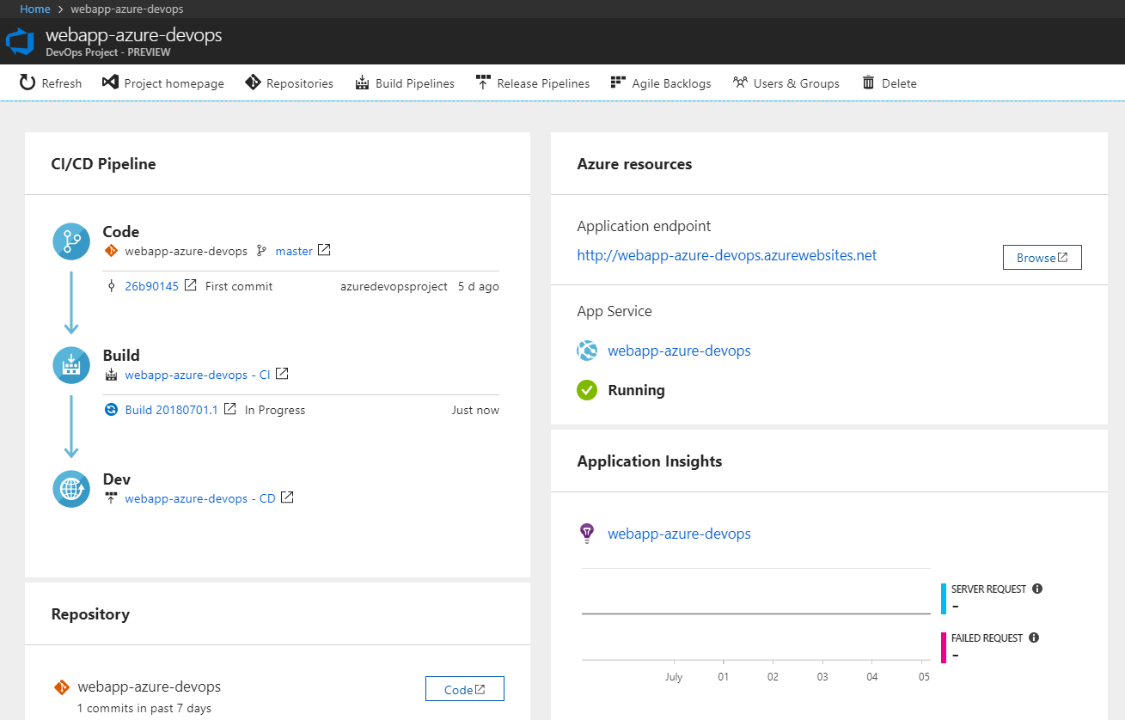The height and width of the screenshot is (720, 1125).
Task: Open the master branch link
Action: click(x=294, y=251)
